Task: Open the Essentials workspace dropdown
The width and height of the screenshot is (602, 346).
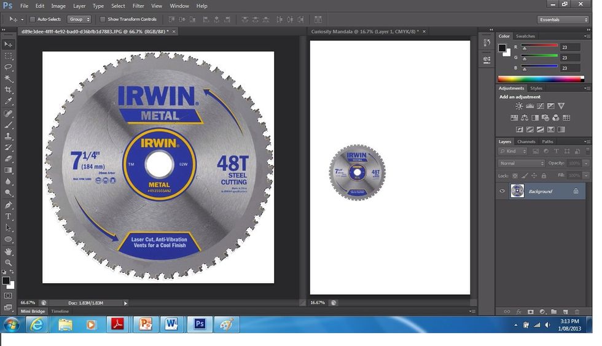Action: click(563, 20)
